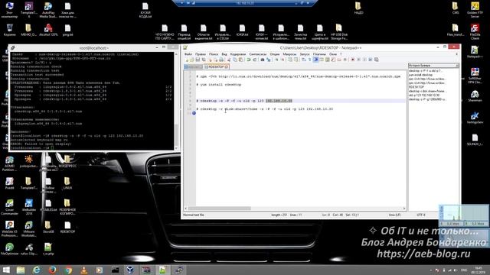Click the 'rdesktop -r disk:share=/home' line in editor
This screenshot has width=490, height=275.
[x=265, y=108]
